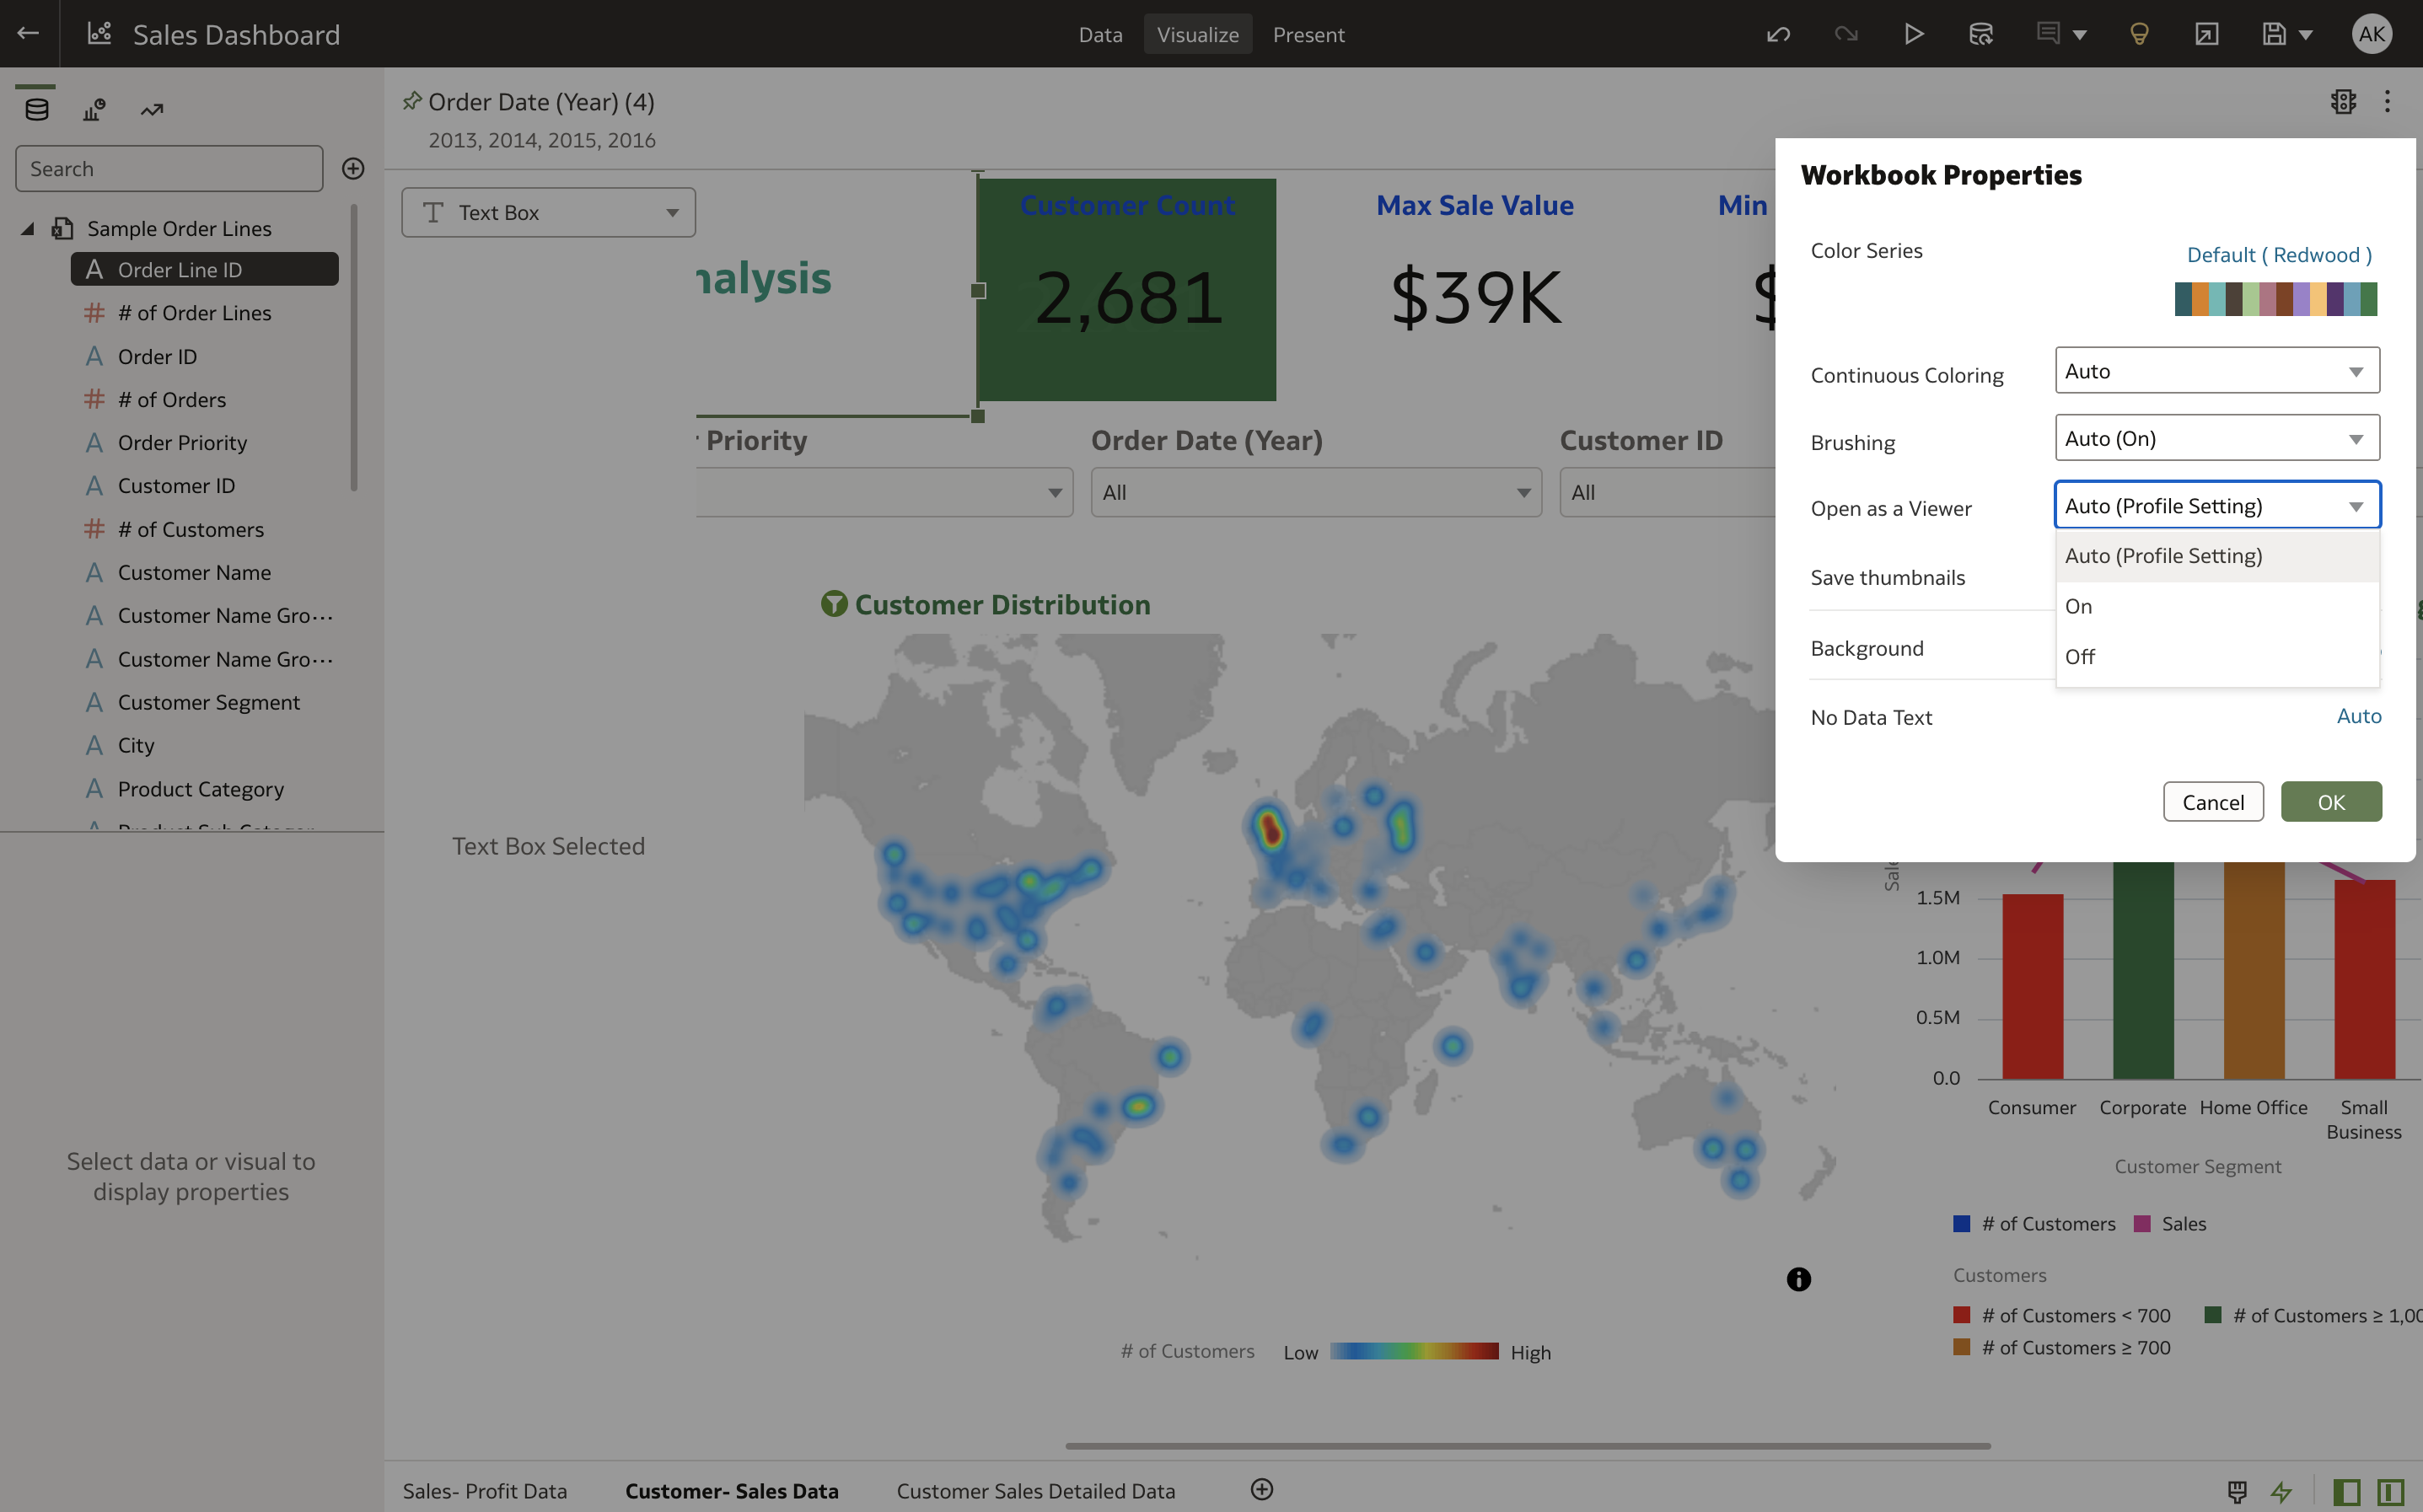Open the Customer Sales Detailed Data canvas tab
Image resolution: width=2423 pixels, height=1512 pixels.
tap(1035, 1490)
